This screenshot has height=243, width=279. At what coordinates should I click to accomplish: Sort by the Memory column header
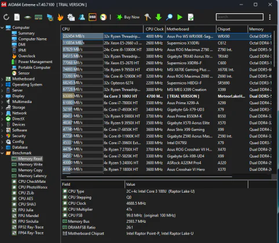click(260, 29)
